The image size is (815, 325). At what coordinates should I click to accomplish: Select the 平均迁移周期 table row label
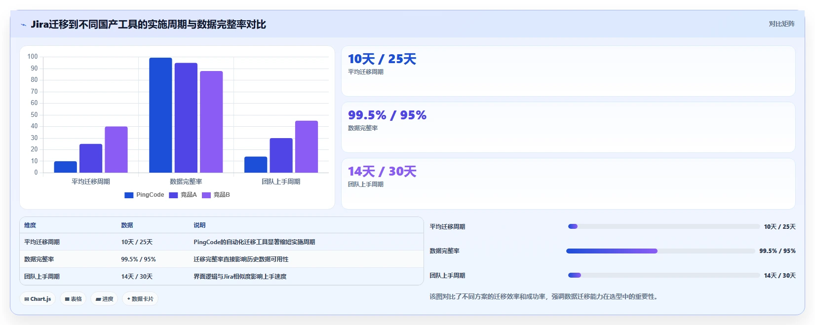[42, 242]
